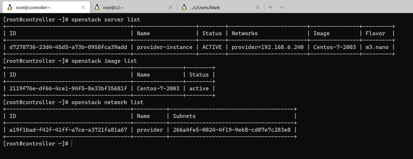The width and height of the screenshot is (413, 159).
Task: Click the ACTIVE status in server list
Action: (x=212, y=47)
